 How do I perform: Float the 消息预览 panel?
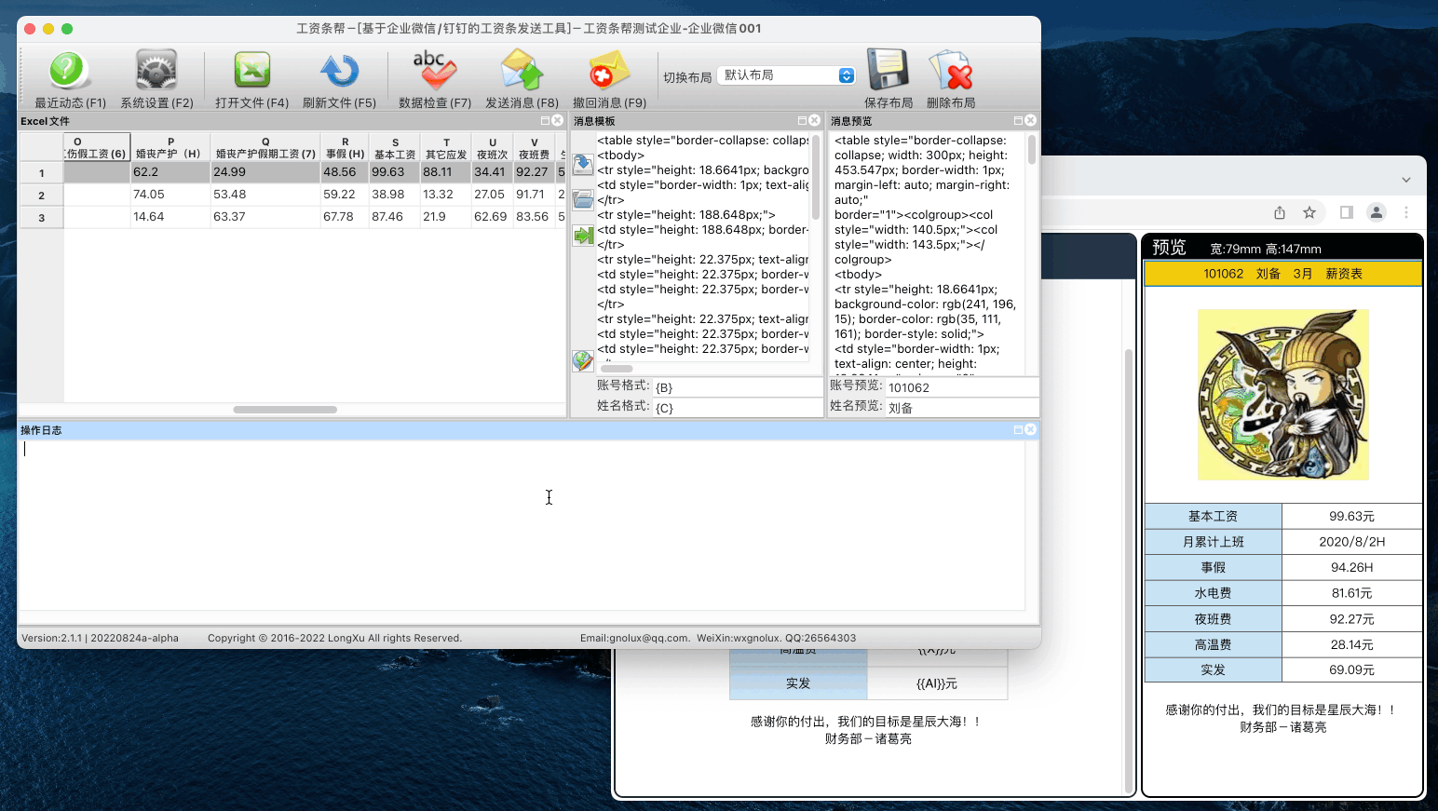click(1019, 121)
